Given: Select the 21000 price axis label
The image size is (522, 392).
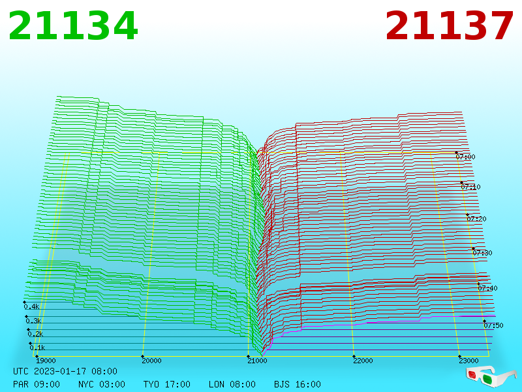Looking at the screenshot, I should point(257,361).
